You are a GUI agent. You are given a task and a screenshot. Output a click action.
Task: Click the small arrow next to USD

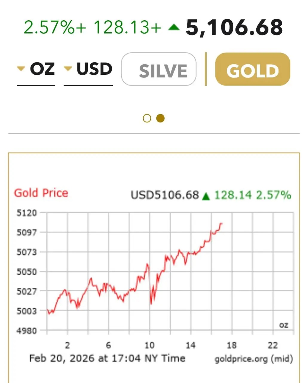[x=68, y=69]
